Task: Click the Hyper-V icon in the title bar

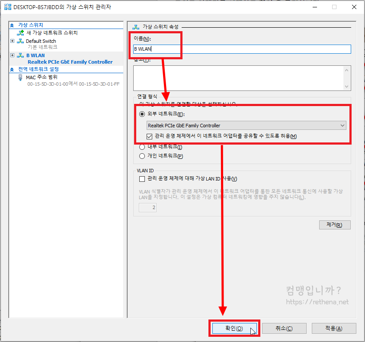Action: (6, 6)
